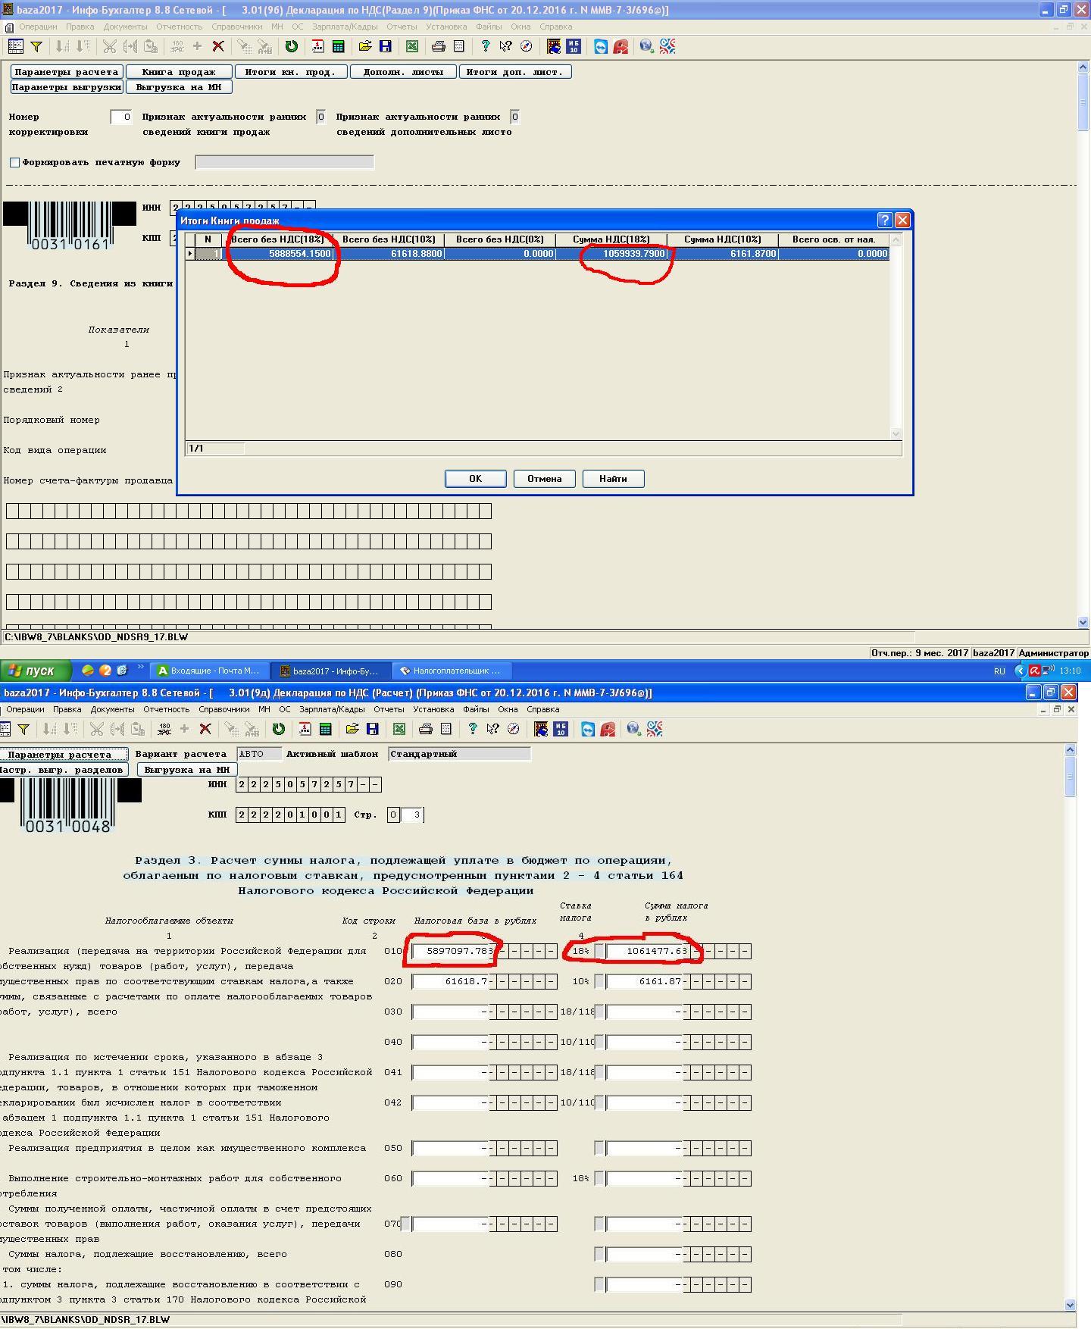Export to Excel using the upper window toolbar icon

[411, 46]
